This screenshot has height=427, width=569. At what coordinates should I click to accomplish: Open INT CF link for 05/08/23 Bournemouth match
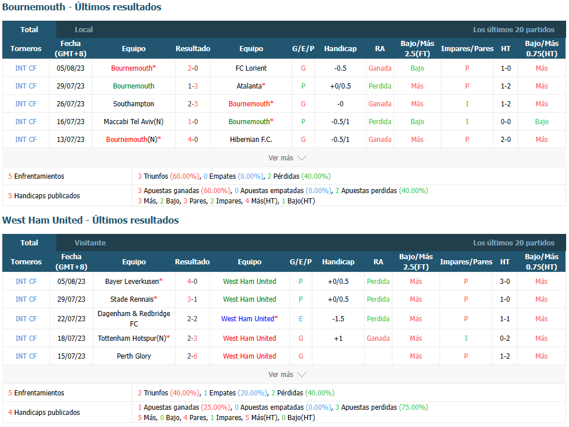coord(26,68)
